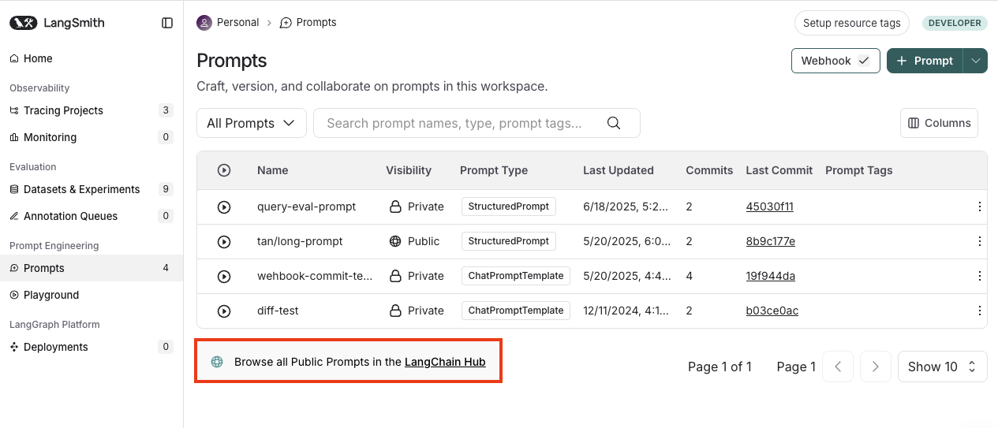This screenshot has height=428, width=998.
Task: Click the 6/18/2025 last updated cell
Action: (626, 207)
